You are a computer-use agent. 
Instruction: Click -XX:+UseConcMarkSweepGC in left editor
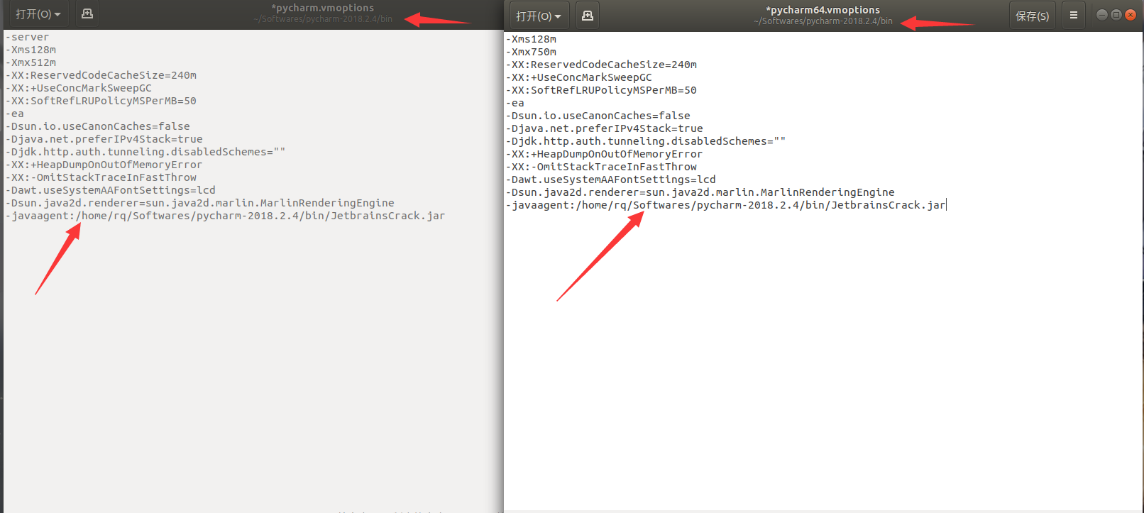point(79,88)
